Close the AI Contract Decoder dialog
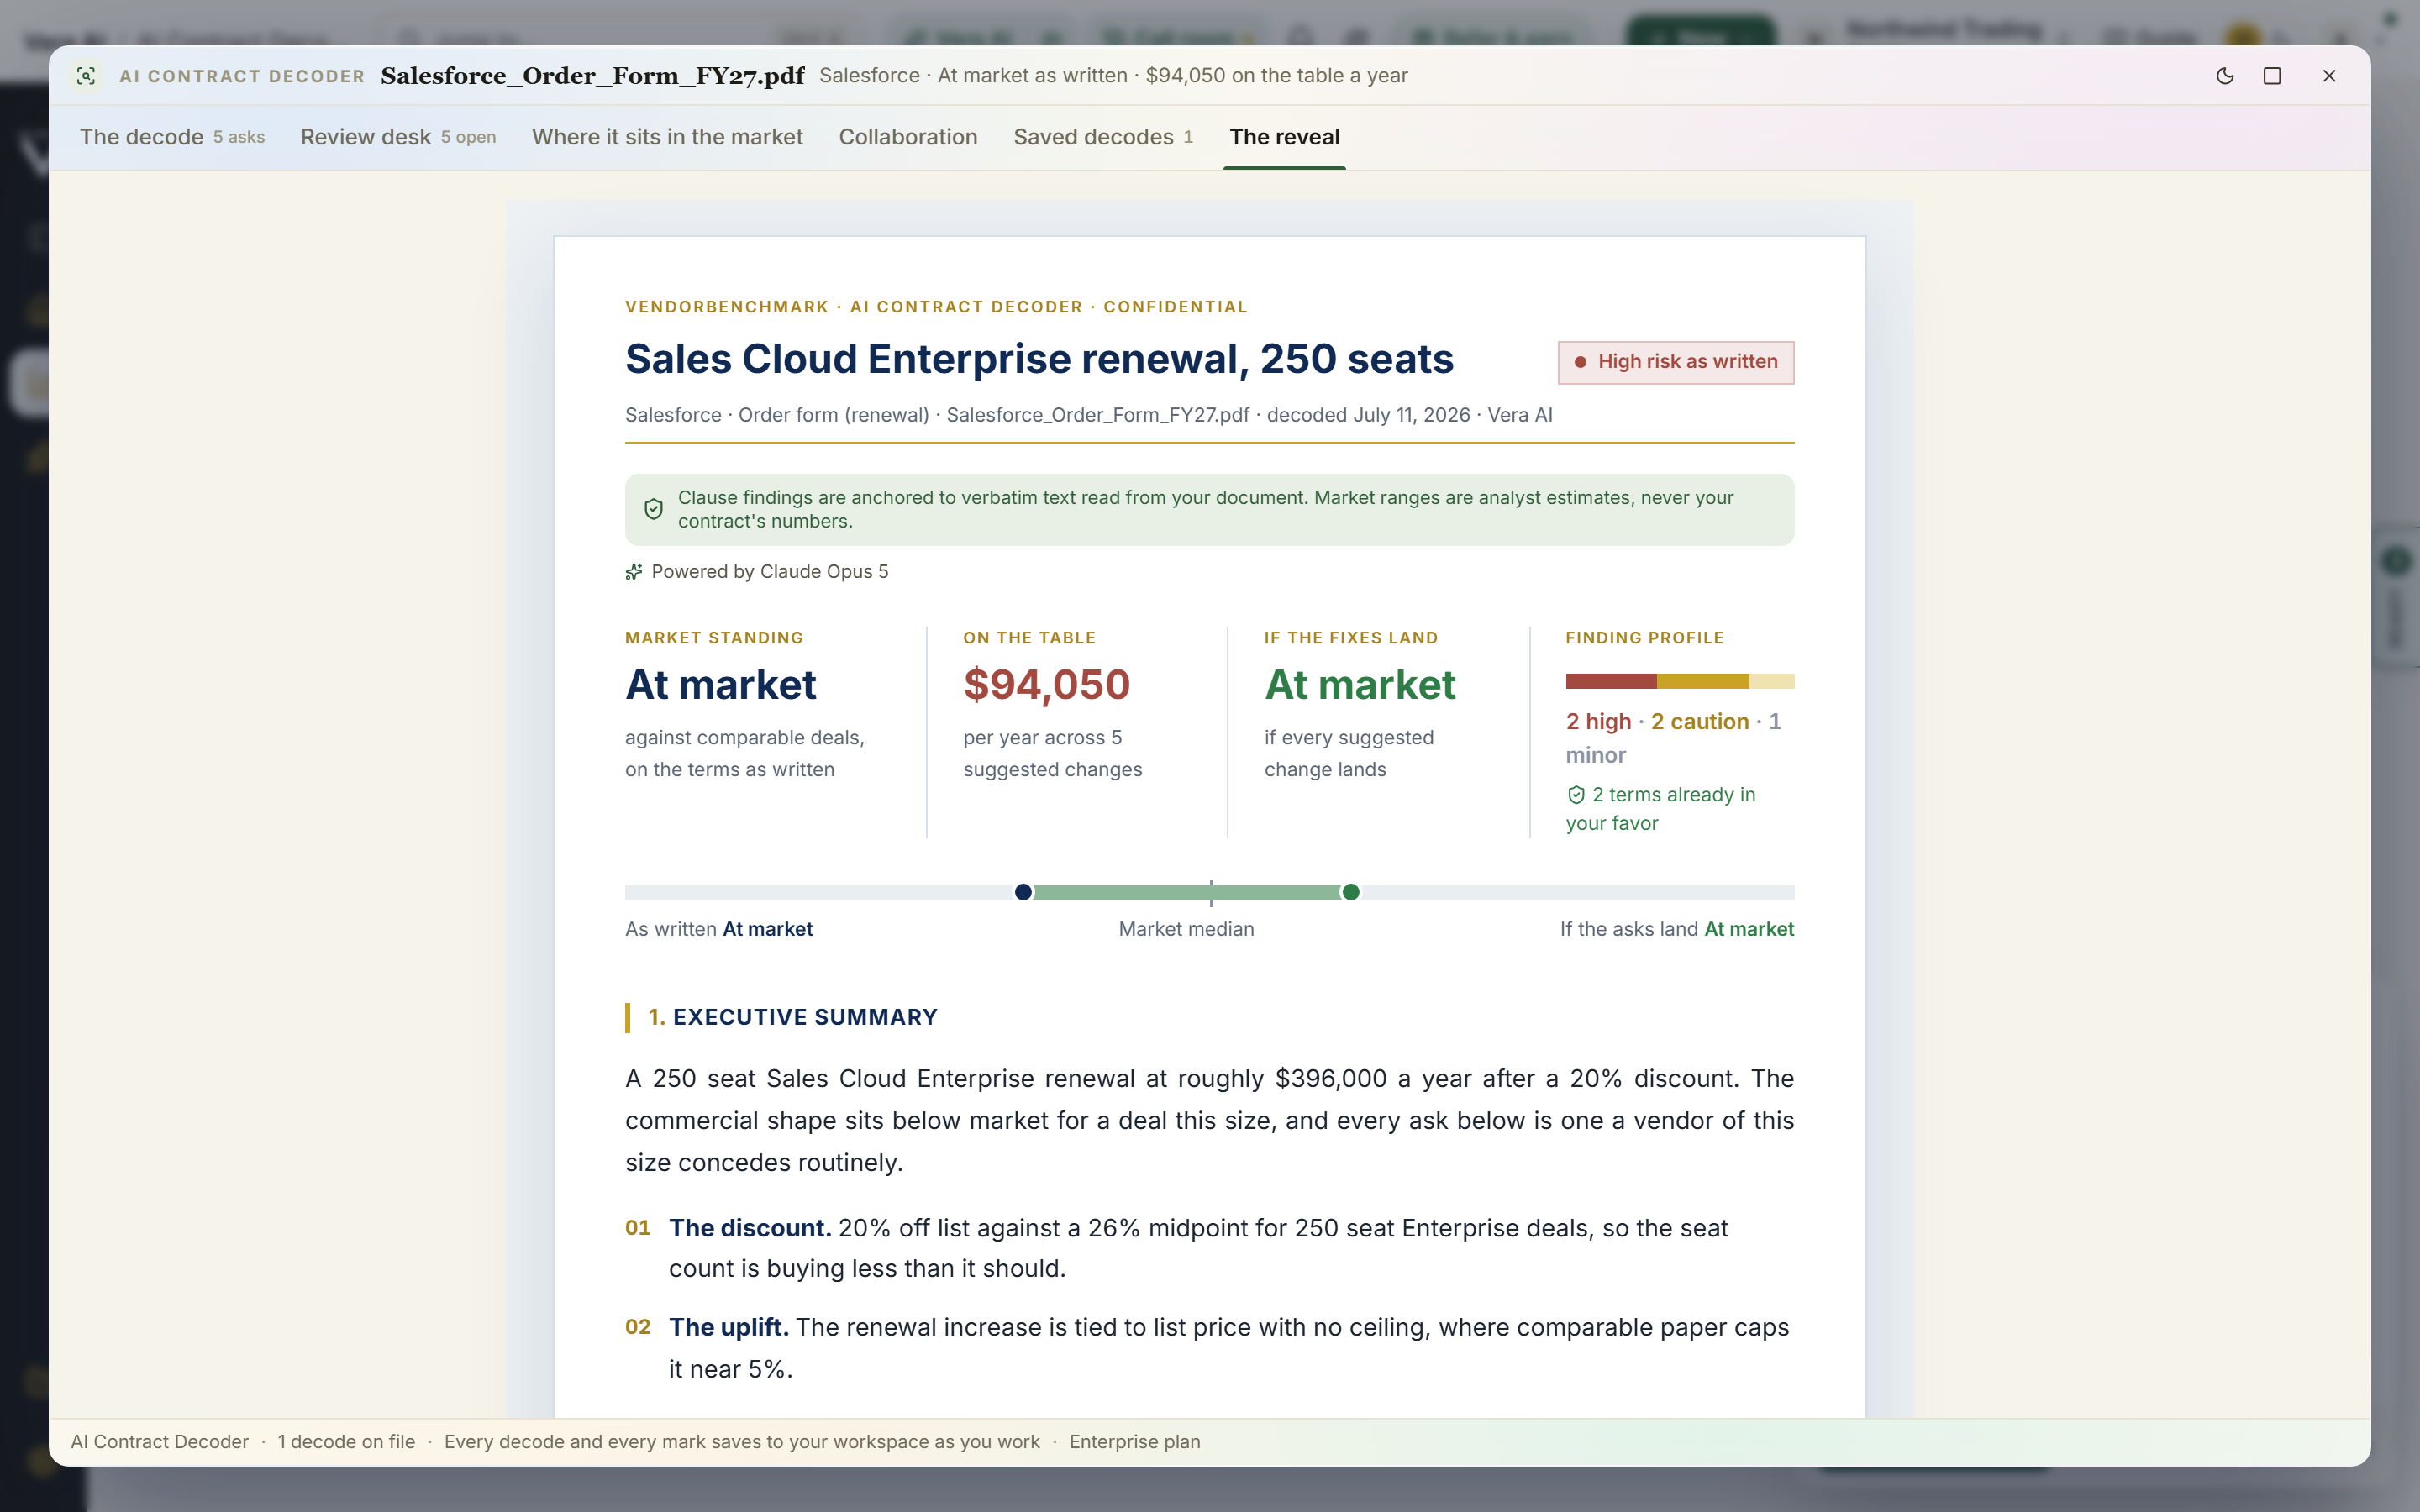The height and width of the screenshot is (1512, 2420). coord(2329,76)
